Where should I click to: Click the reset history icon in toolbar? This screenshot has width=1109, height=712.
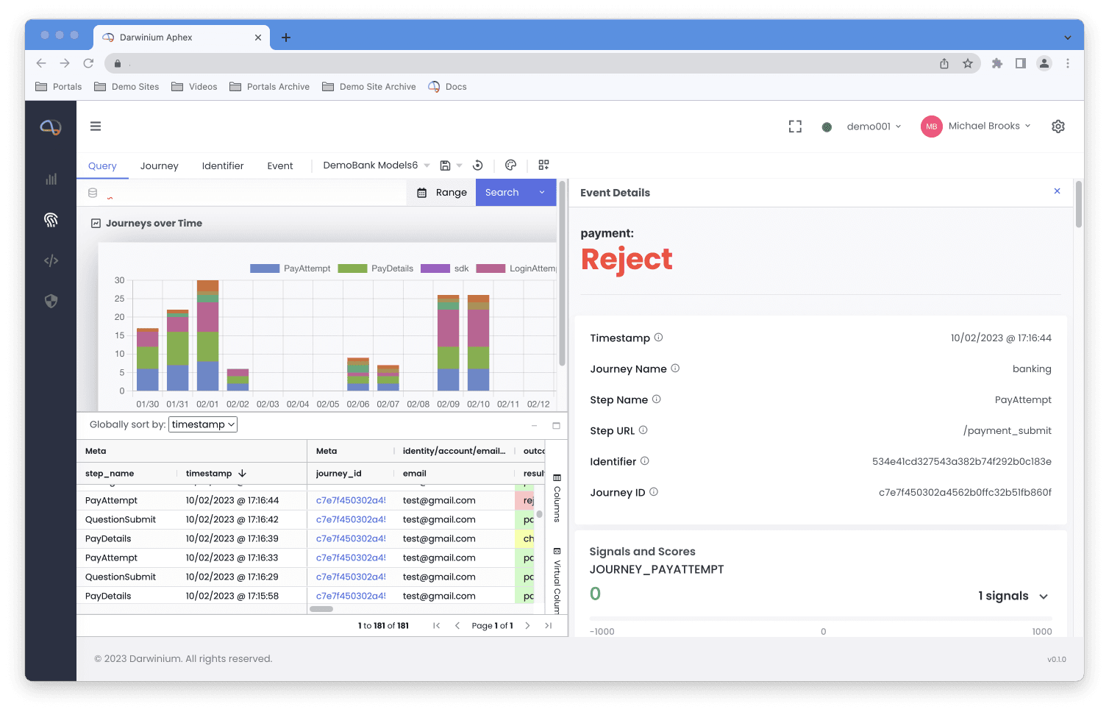tap(478, 165)
